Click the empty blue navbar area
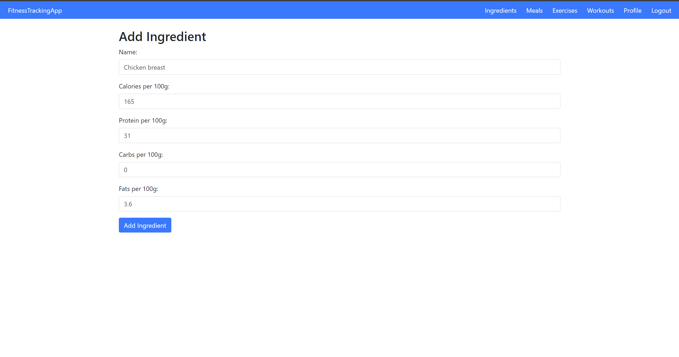Image resolution: width=679 pixels, height=357 pixels. [265, 11]
